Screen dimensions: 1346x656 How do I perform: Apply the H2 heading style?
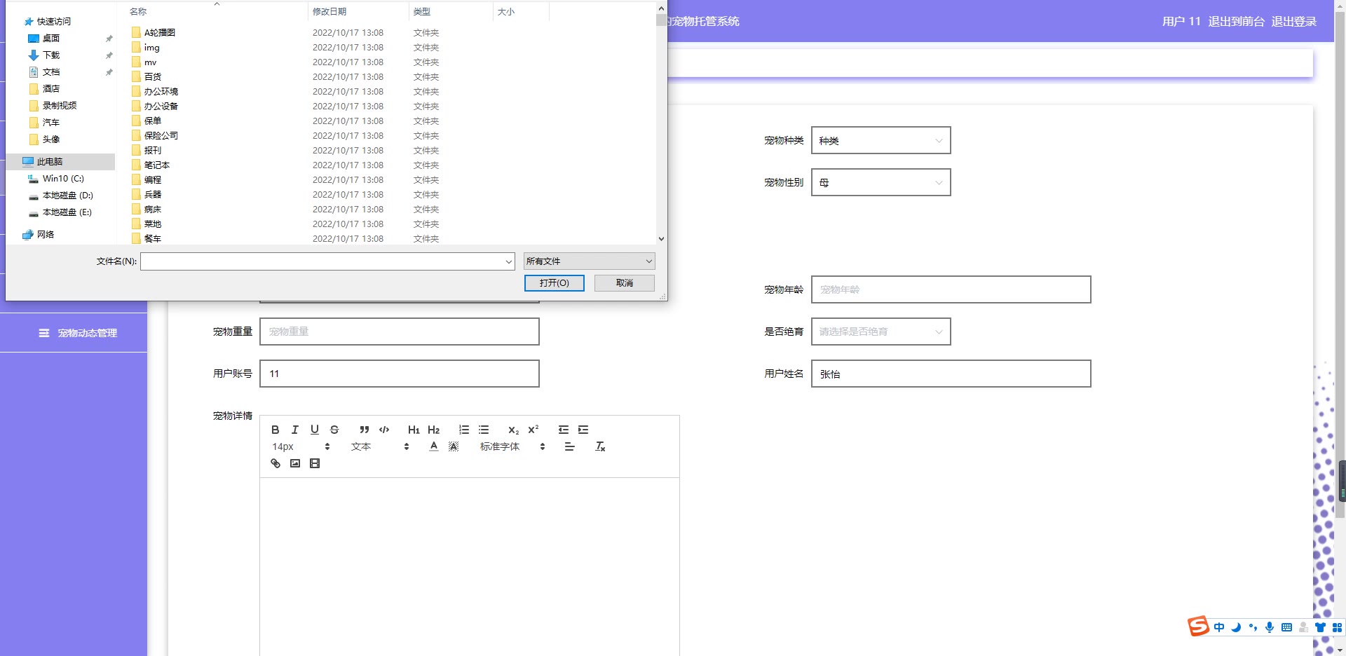coord(434,430)
